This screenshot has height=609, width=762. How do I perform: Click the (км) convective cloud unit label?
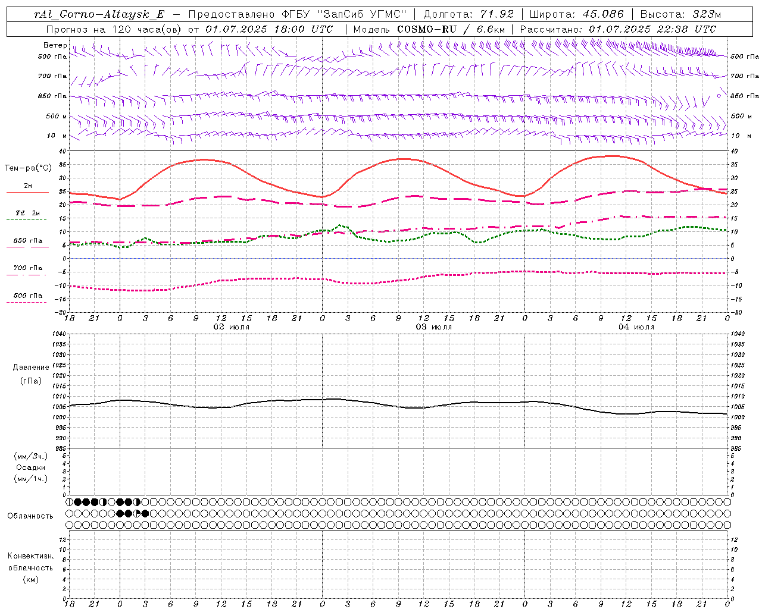(x=30, y=579)
